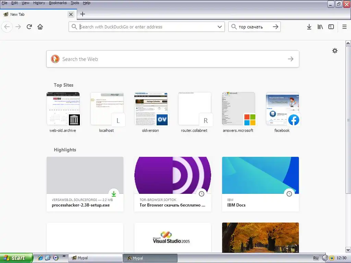This screenshot has height=263, width=351.
Task: Open the home page button
Action: (40, 27)
